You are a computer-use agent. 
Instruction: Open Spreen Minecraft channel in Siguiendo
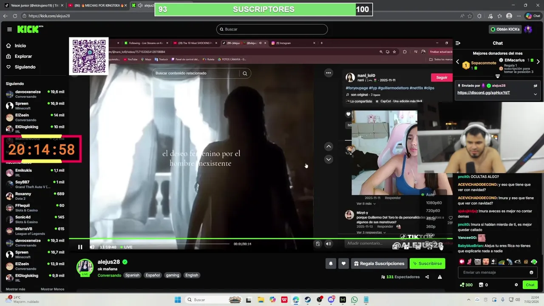35,106
